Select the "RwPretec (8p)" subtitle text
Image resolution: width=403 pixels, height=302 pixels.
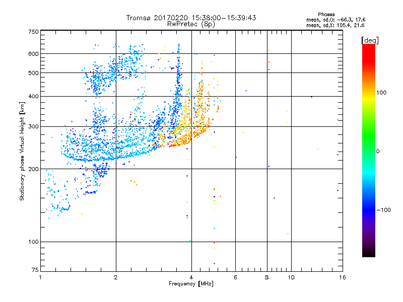pyautogui.click(x=191, y=24)
